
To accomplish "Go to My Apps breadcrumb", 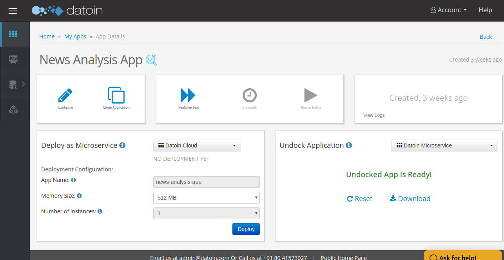I will pos(75,36).
